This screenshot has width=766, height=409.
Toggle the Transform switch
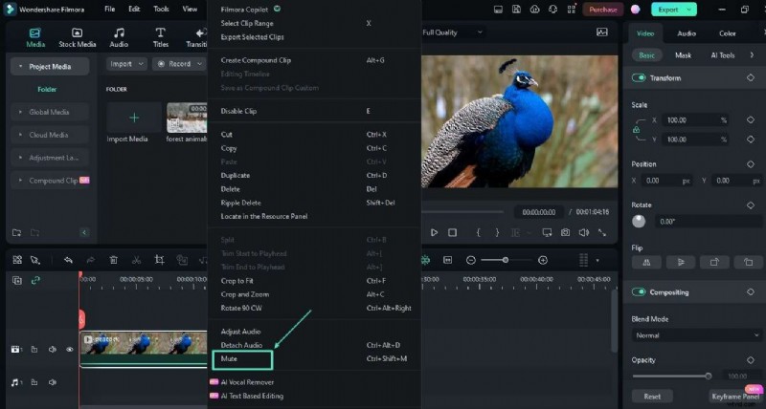pos(639,78)
